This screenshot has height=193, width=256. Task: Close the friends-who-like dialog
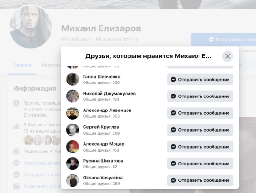pyautogui.click(x=228, y=56)
